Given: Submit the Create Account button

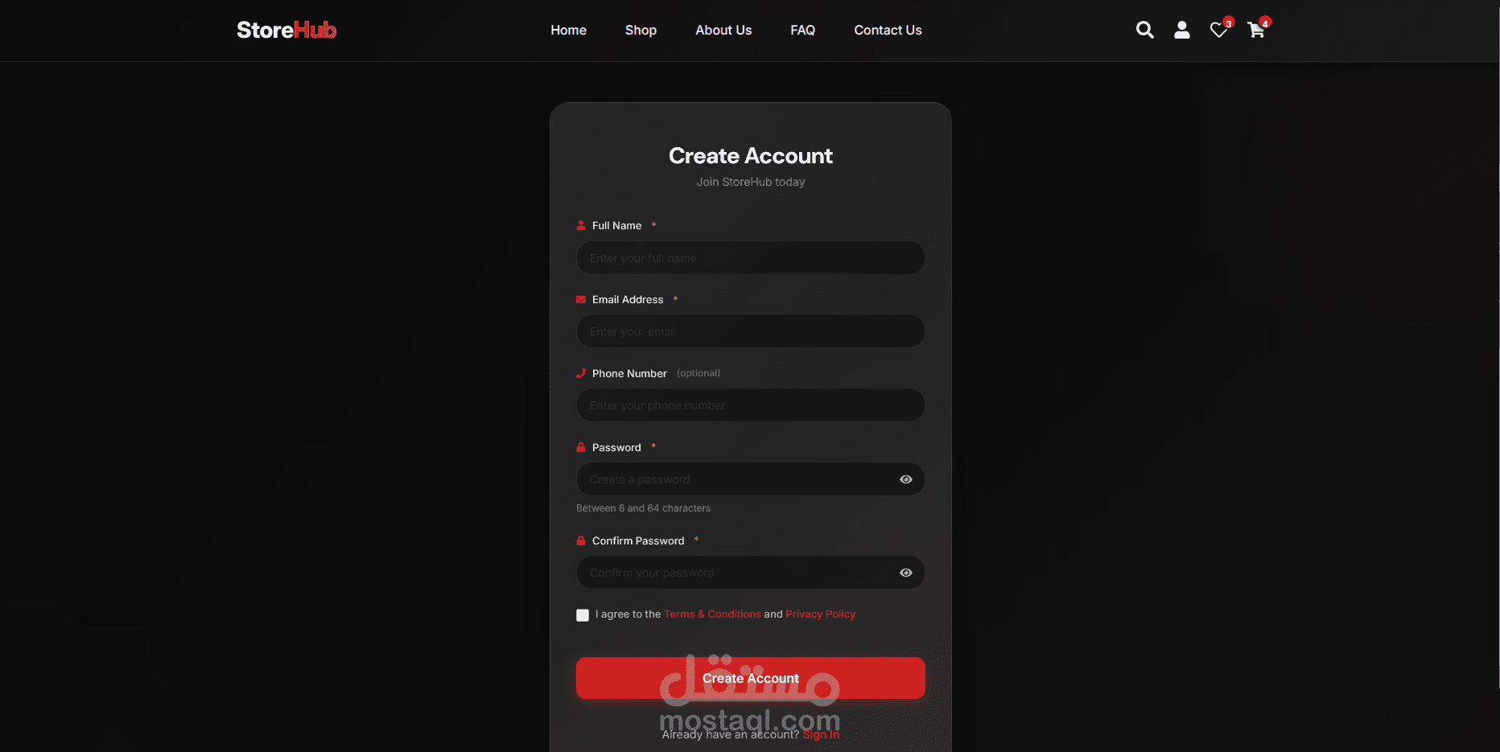Looking at the screenshot, I should 751,678.
